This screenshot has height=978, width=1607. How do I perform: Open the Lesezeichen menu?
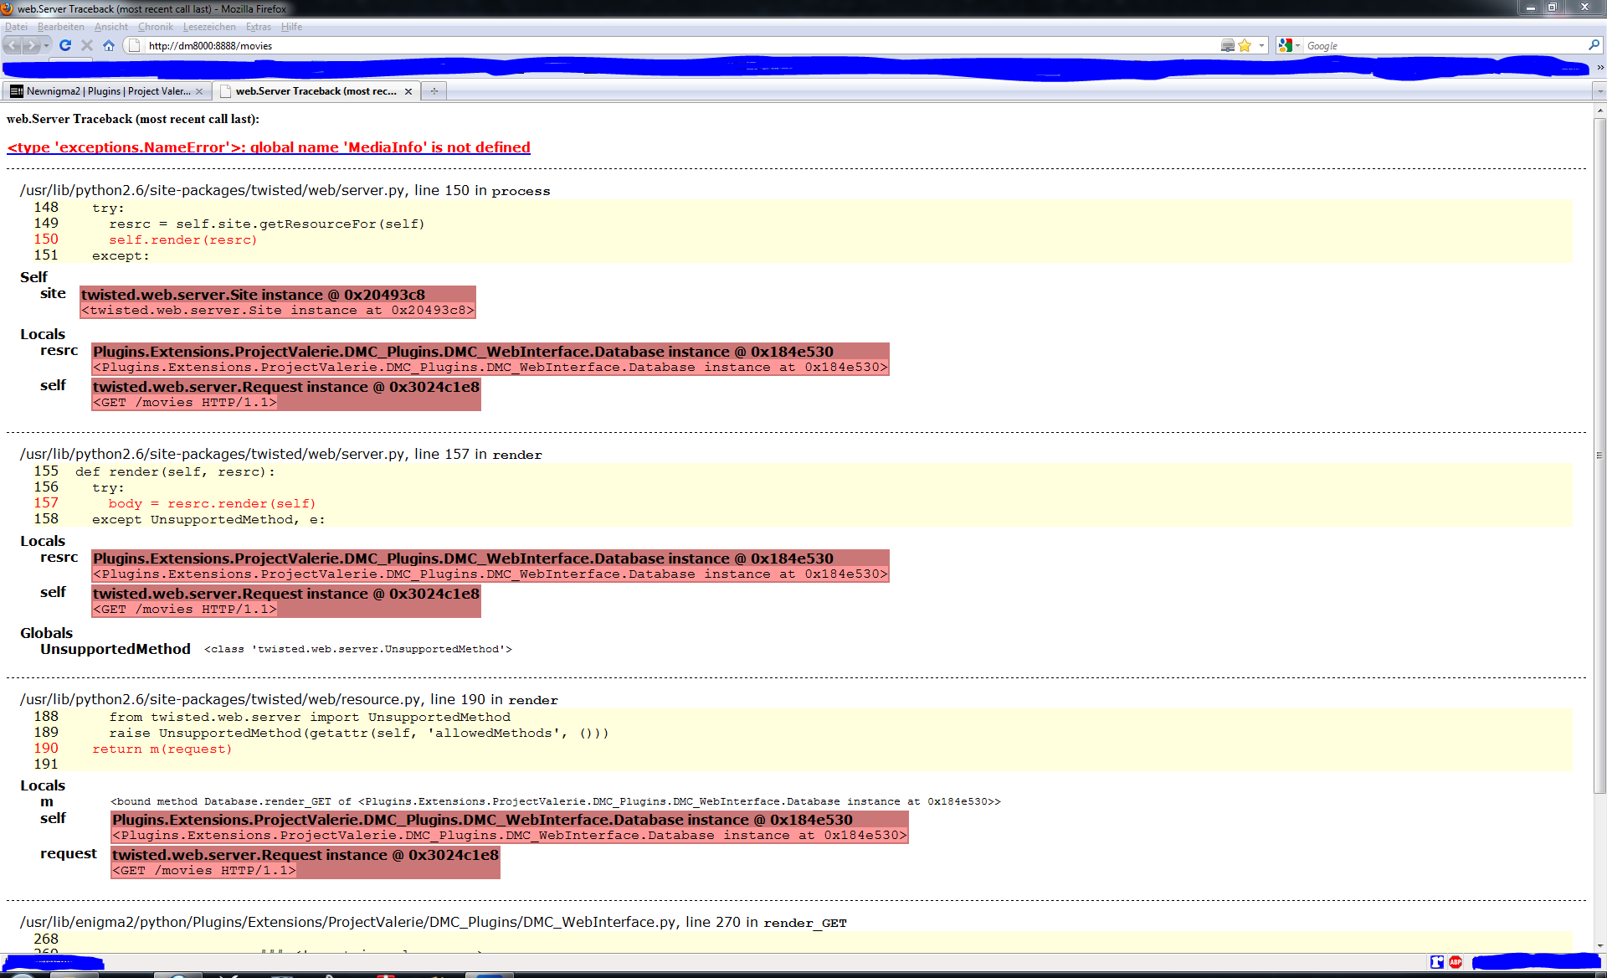209,27
